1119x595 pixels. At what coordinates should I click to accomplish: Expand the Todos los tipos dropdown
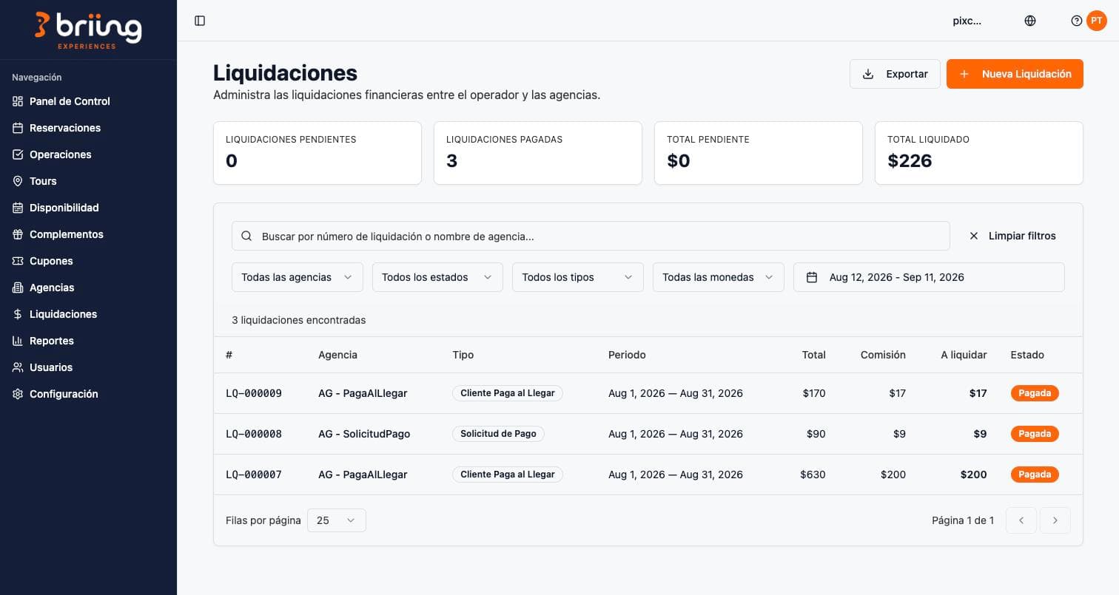[578, 277]
